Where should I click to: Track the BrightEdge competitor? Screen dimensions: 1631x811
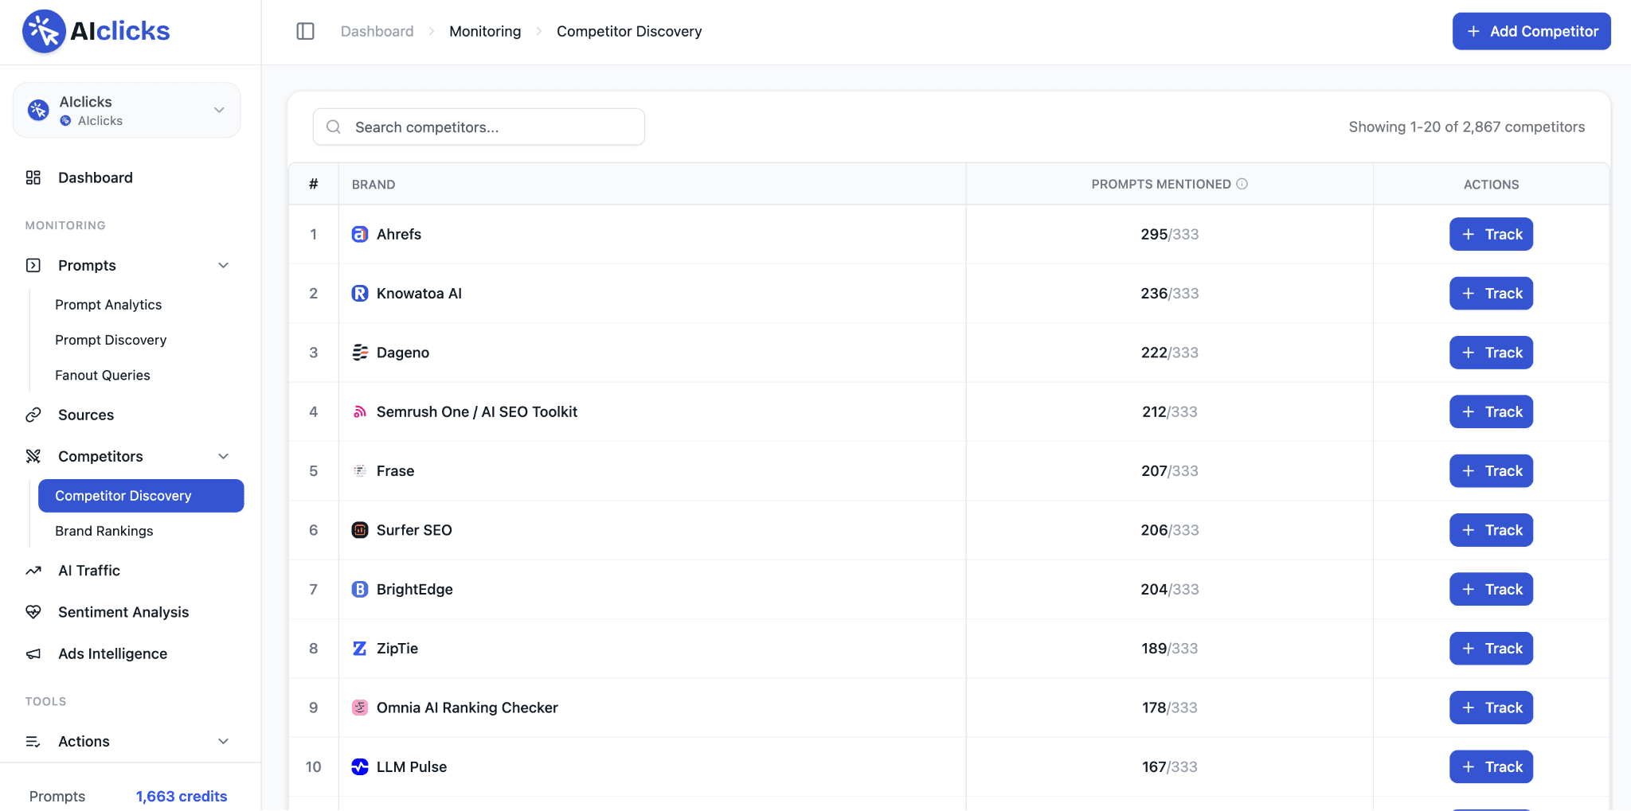[1491, 589]
